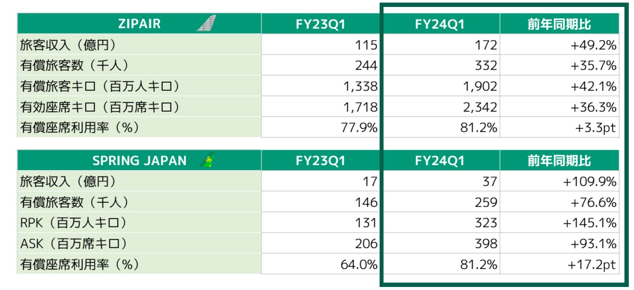This screenshot has height=290, width=634.
Task: Click ZIPAIR FY24Q1 passenger revenue value 172
Action: point(441,44)
